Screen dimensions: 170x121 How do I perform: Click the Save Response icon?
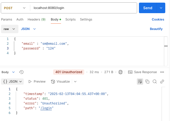(130, 72)
